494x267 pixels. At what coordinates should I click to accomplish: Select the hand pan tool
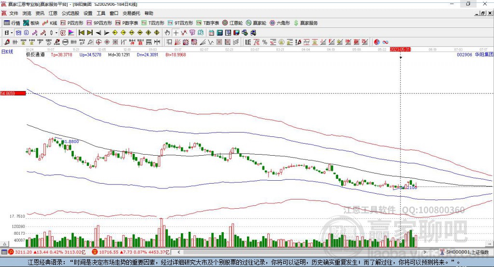tap(167, 32)
